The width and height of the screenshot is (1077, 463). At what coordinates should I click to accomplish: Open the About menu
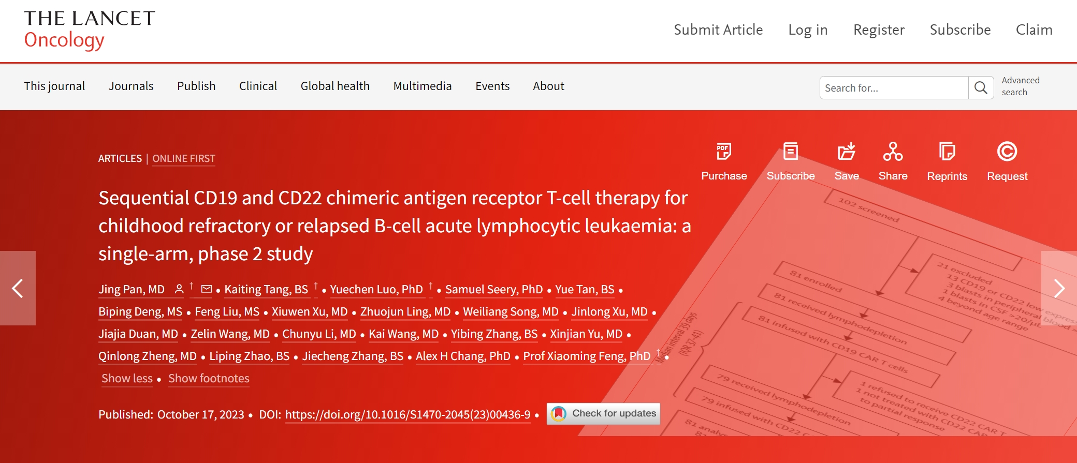pos(548,86)
